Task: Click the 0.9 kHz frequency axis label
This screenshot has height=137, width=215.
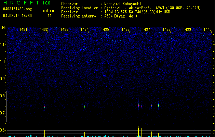Action: [x=3, y=79]
